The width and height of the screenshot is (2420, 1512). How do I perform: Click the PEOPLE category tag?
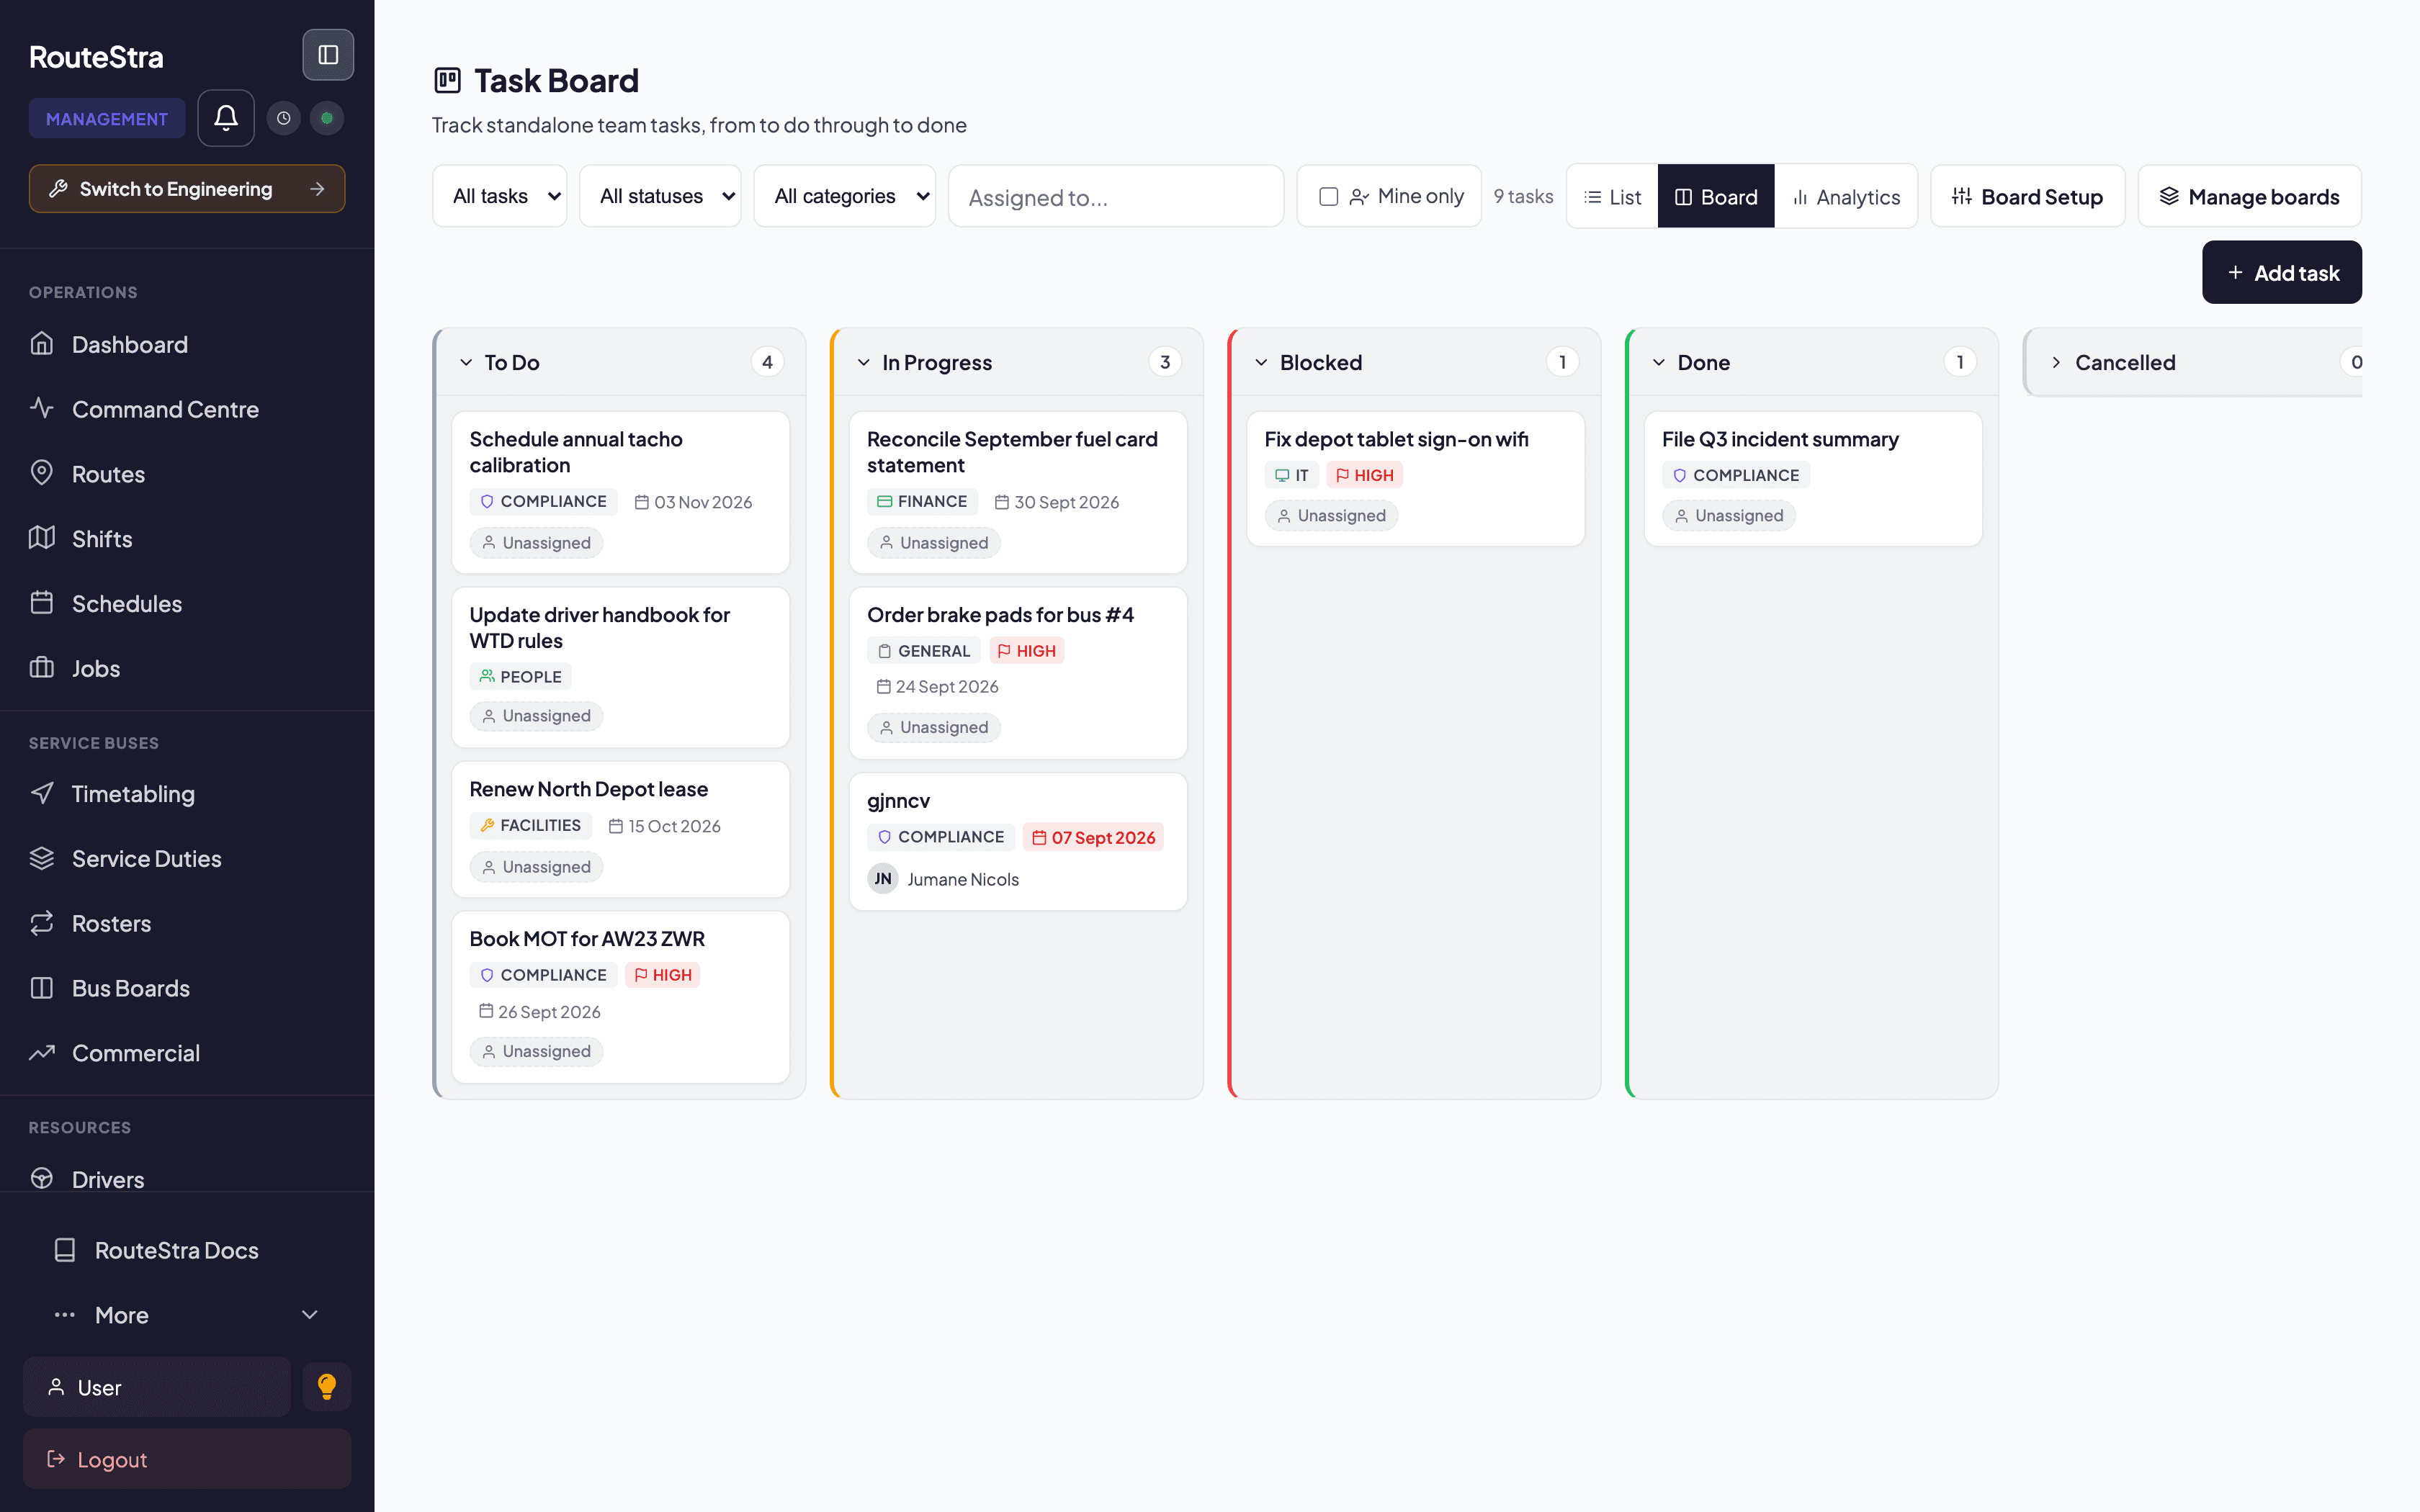click(520, 676)
